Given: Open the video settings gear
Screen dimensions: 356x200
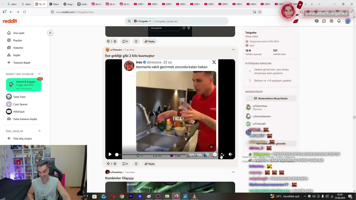Looking at the screenshot, I should [x=215, y=154].
